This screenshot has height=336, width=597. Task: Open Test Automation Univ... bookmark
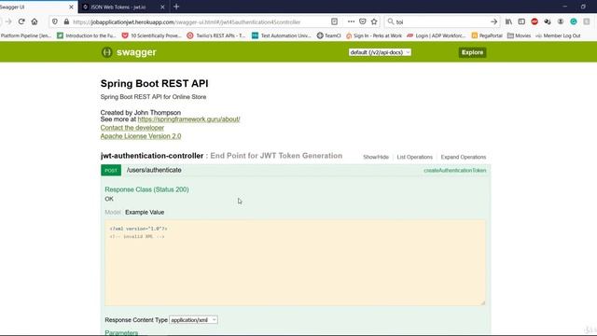[282, 35]
